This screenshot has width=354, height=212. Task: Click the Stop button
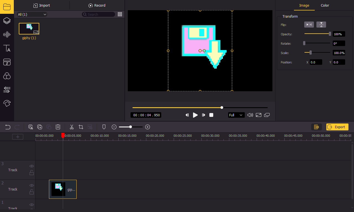pyautogui.click(x=211, y=115)
